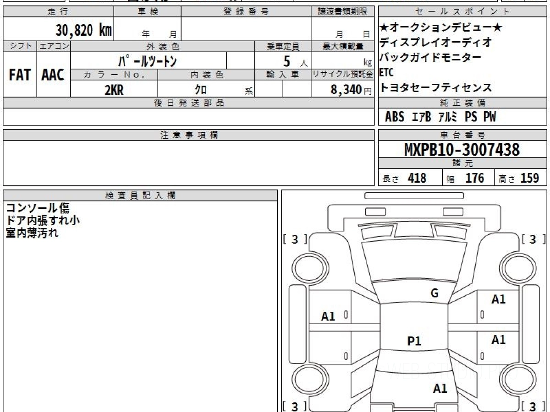Screen dimensions: 550x412
Task: Select the FAT shift value
Action: coord(20,75)
